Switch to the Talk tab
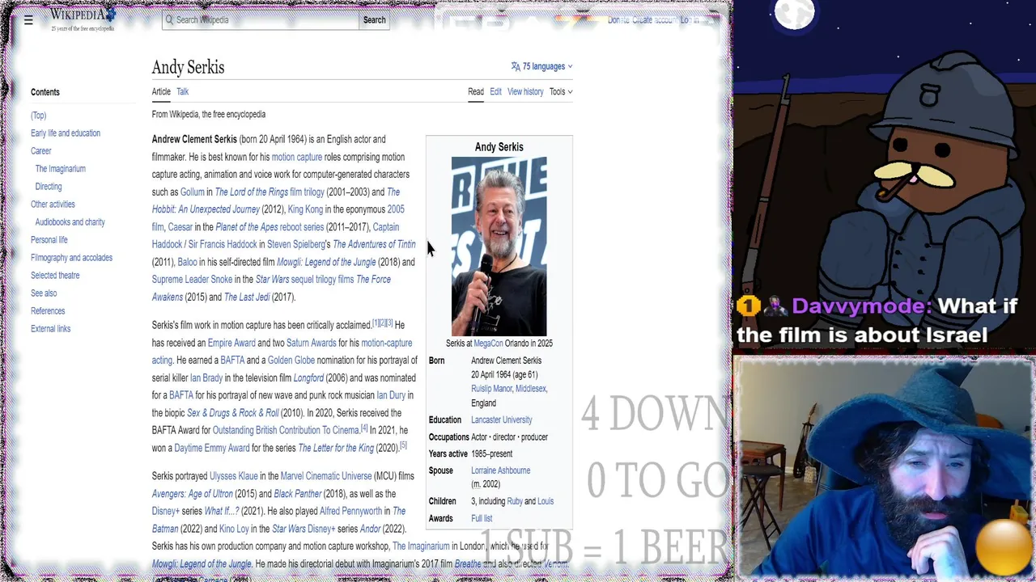 (x=183, y=91)
